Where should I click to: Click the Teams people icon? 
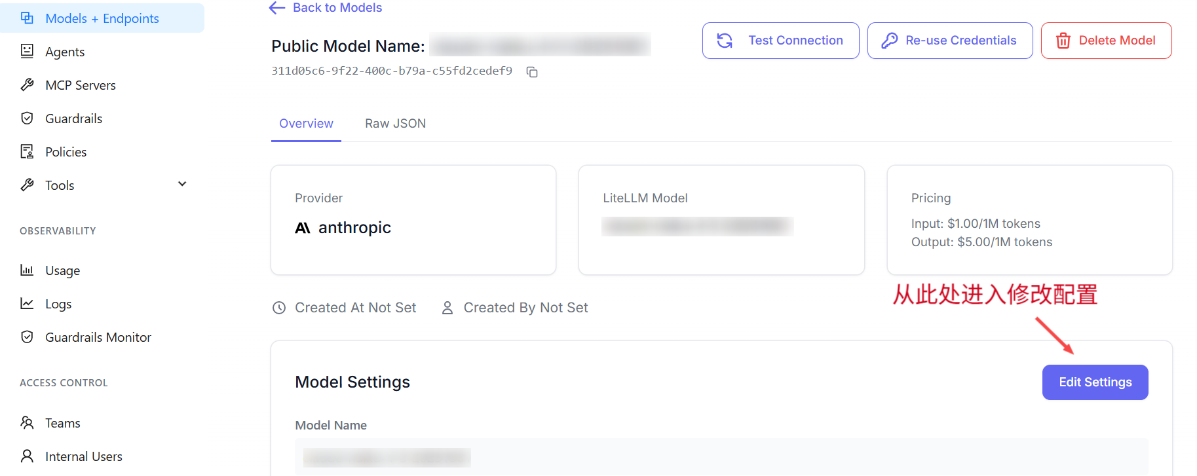tap(27, 423)
